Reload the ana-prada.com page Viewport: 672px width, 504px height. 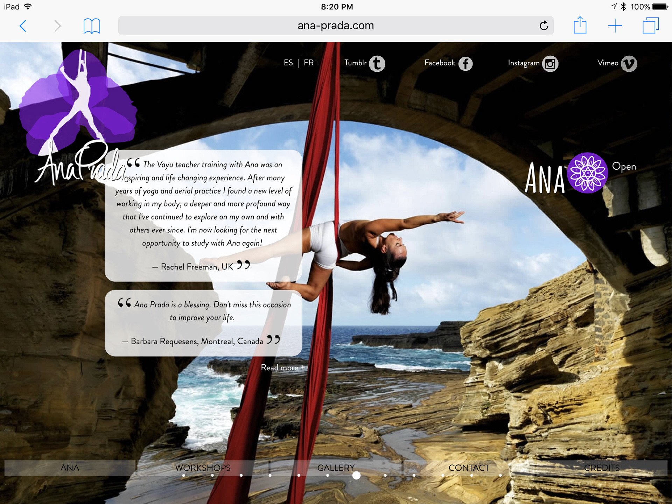point(544,26)
